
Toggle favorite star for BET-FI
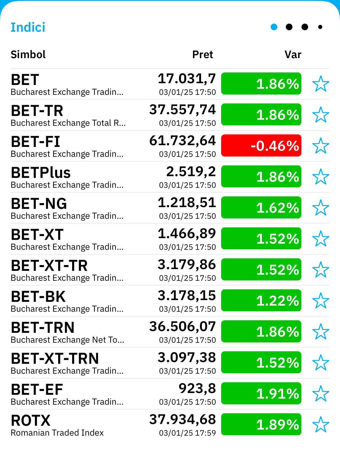coord(321,146)
